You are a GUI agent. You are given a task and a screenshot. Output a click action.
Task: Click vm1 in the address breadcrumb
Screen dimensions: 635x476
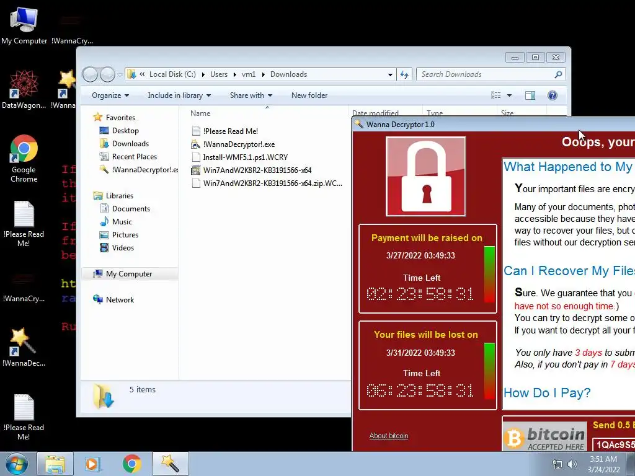pyautogui.click(x=249, y=74)
